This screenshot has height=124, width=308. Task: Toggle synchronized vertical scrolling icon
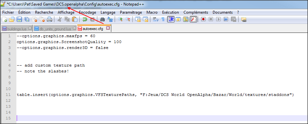coord(138,19)
